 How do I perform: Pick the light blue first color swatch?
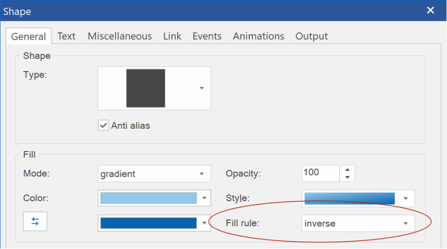[148, 198]
